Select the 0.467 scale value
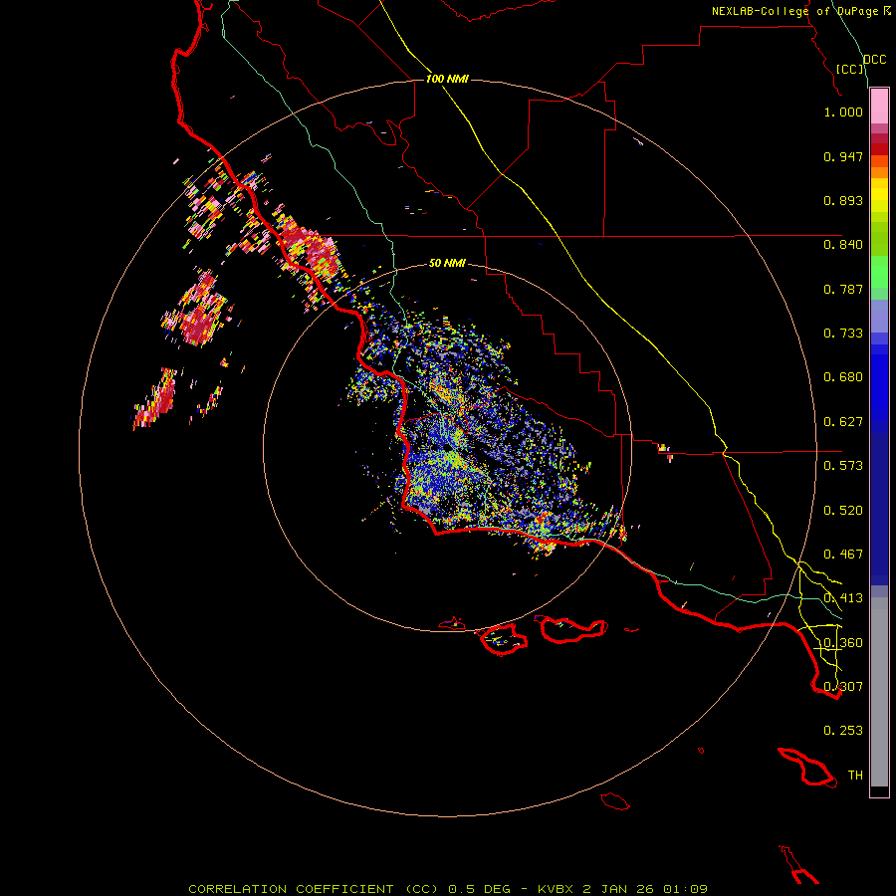The width and height of the screenshot is (896, 896). click(843, 555)
